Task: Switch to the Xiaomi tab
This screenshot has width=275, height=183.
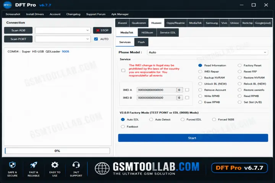Action: (122, 23)
